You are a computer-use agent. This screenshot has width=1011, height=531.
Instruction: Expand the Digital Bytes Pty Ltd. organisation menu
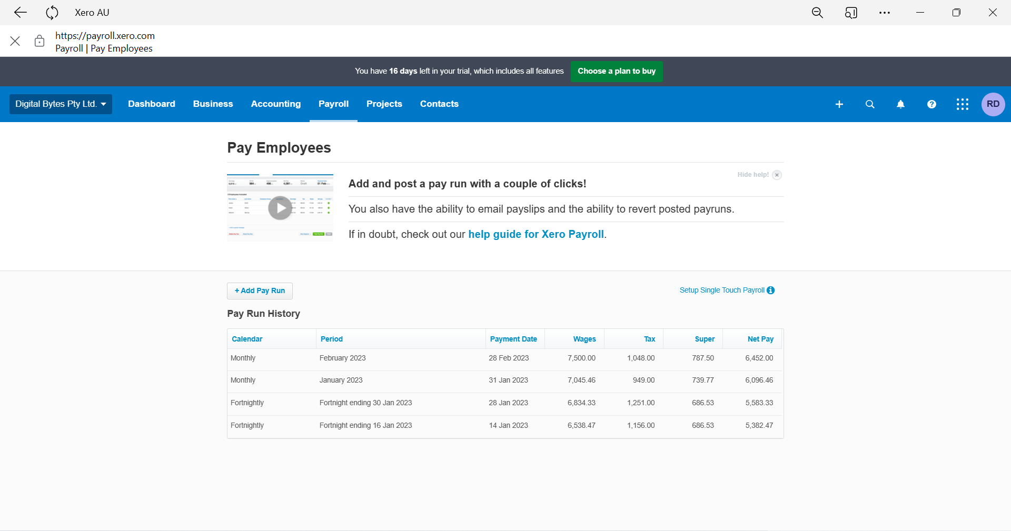(x=61, y=104)
